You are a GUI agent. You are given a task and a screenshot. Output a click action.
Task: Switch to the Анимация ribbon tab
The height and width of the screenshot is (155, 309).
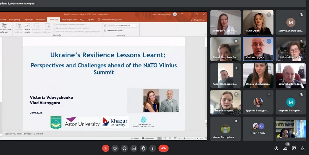coord(40,20)
